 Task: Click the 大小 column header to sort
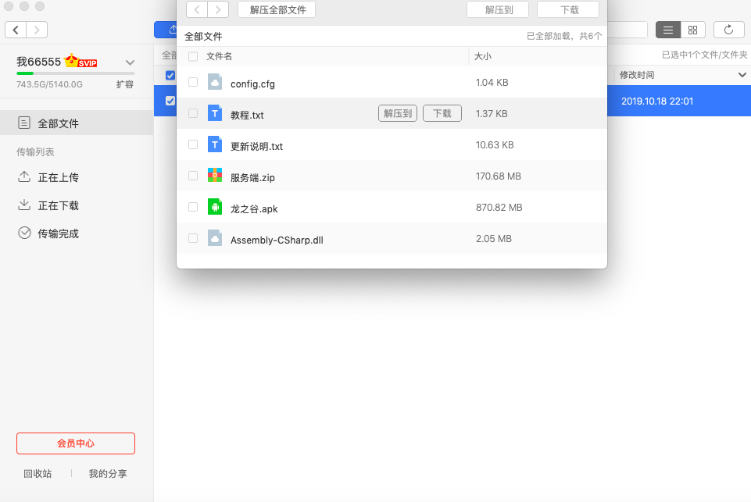(x=483, y=56)
